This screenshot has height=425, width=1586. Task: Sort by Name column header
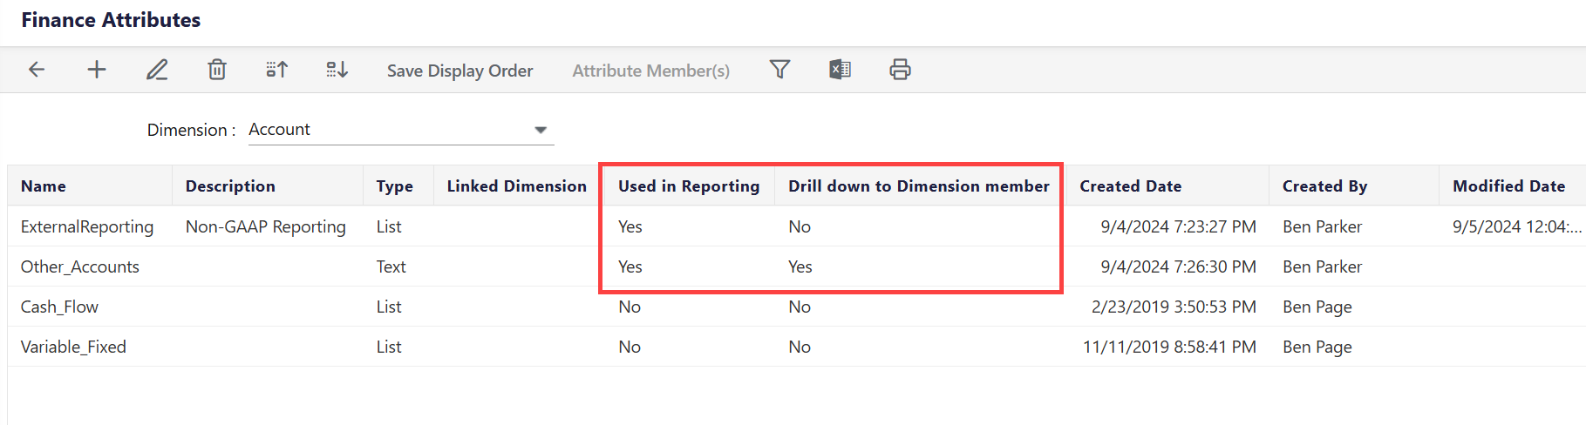point(44,186)
